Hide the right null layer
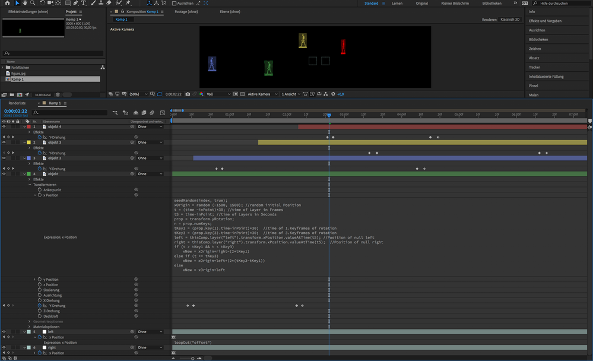The height and width of the screenshot is (361, 593). (4, 347)
